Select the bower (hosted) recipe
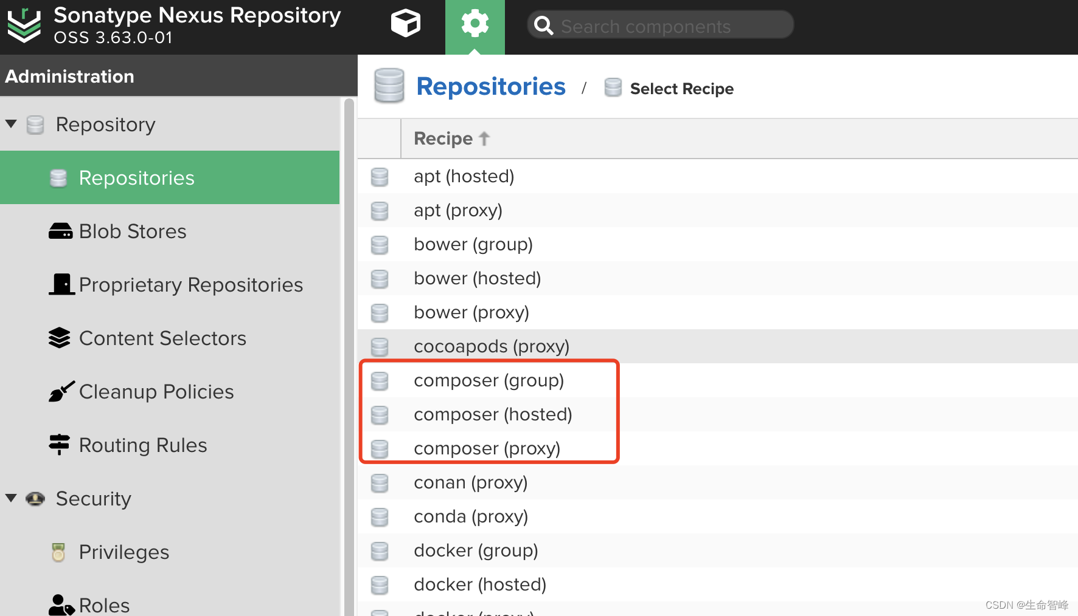This screenshot has width=1078, height=616. pos(718,278)
